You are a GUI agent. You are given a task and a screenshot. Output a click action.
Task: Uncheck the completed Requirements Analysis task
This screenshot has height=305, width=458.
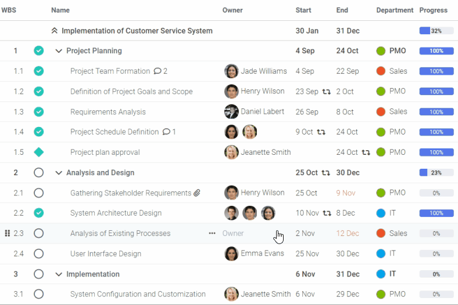[x=38, y=112]
